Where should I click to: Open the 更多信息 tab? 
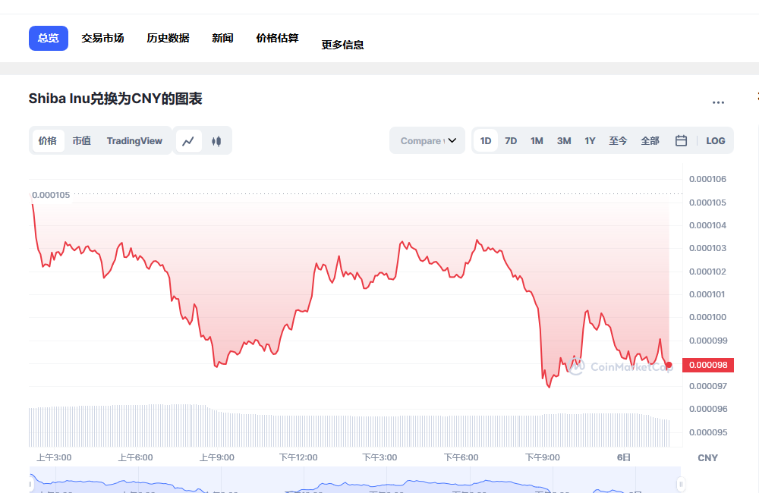coord(343,45)
